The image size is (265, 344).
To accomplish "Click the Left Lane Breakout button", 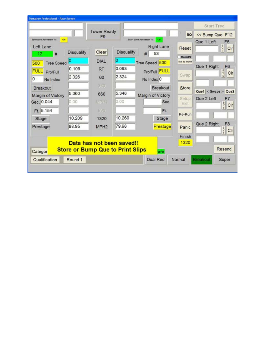I will pos(42,88).
